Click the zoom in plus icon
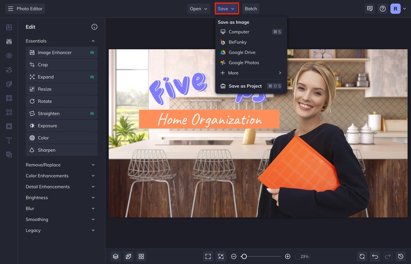 point(287,257)
